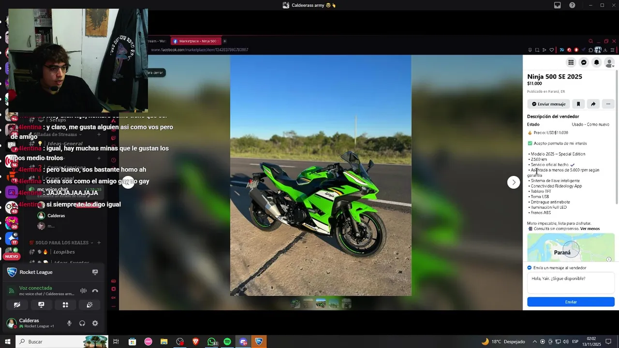Add channel to SOLO PARA LOS REALES
Viewport: 619px width, 348px height.
(x=99, y=243)
